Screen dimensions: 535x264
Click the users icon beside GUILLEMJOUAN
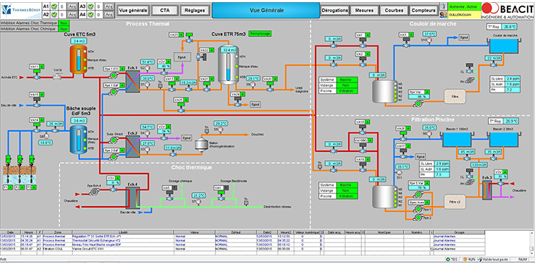[443, 14]
